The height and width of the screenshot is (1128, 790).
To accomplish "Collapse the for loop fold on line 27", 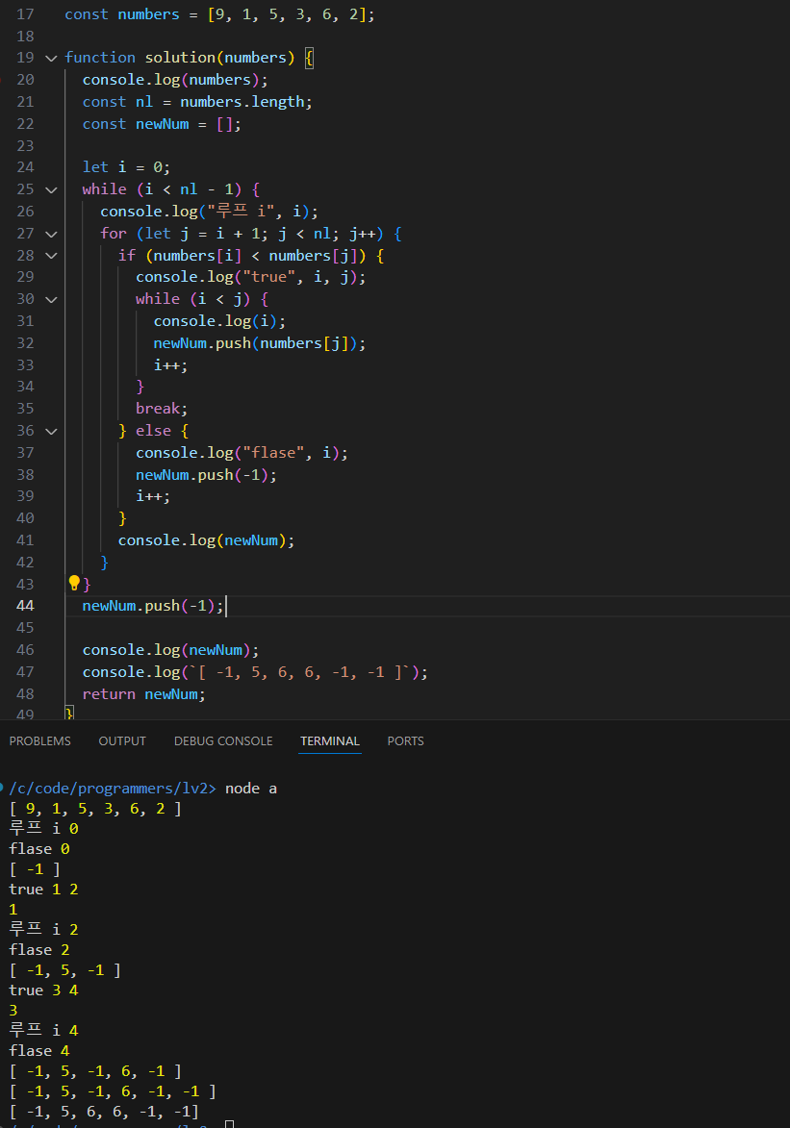I will 51,234.
